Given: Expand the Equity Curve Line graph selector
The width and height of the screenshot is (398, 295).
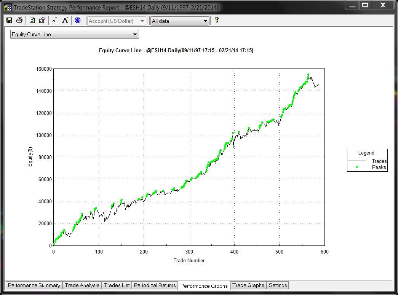Looking at the screenshot, I should point(74,35).
